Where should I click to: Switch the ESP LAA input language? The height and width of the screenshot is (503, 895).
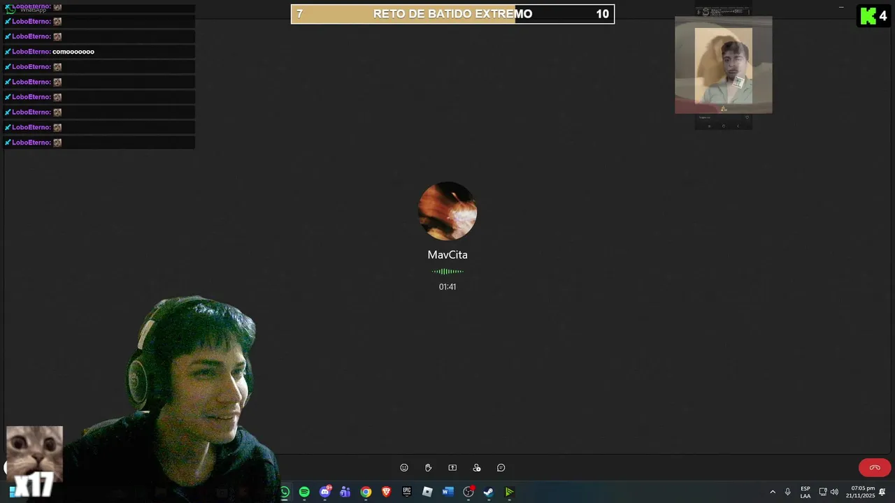point(805,492)
